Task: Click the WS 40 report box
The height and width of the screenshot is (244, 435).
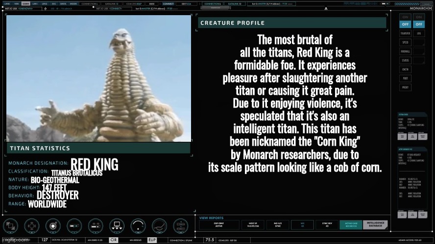Action: (x=302, y=224)
